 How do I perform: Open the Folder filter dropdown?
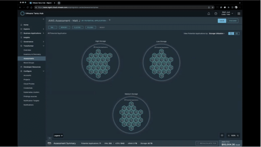point(91,28)
